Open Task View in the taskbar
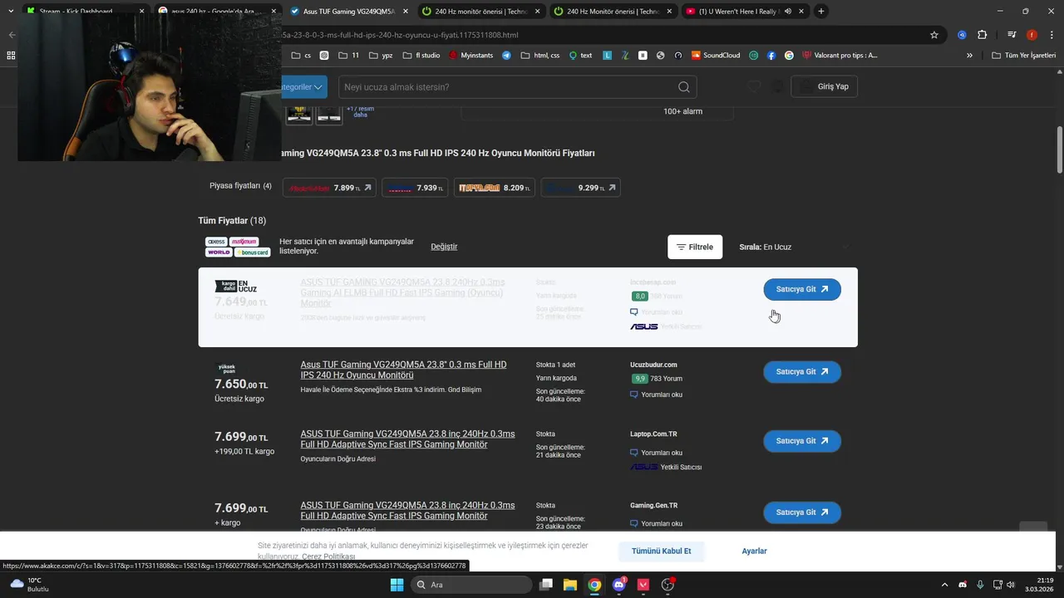 tap(546, 585)
